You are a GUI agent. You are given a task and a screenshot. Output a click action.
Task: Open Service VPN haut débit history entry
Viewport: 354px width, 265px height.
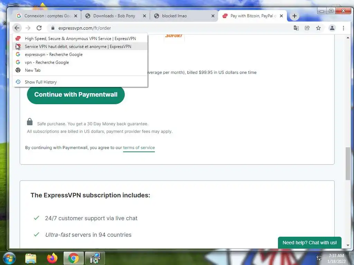click(80, 47)
